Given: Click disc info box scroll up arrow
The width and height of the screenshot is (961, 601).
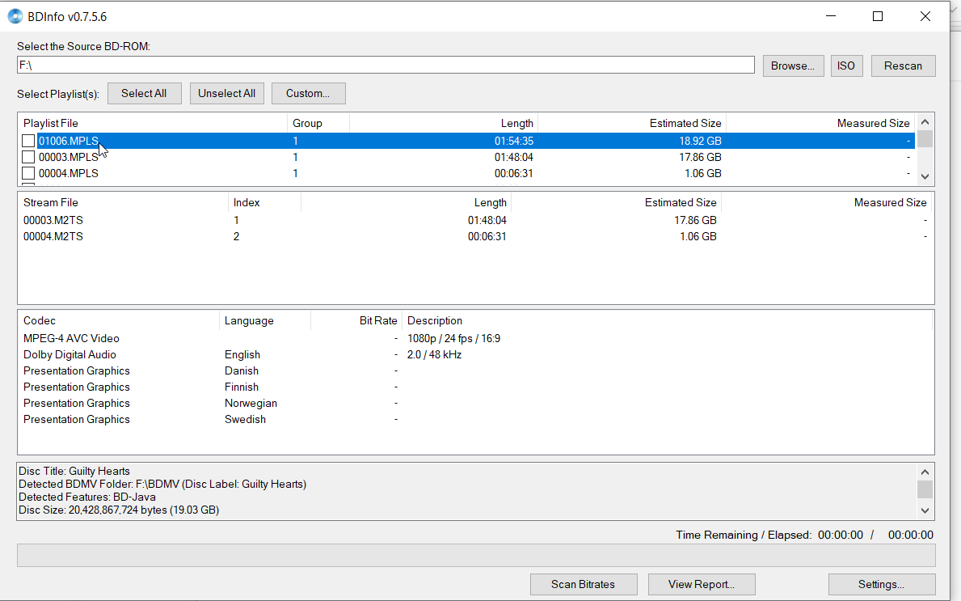Looking at the screenshot, I should coord(925,472).
